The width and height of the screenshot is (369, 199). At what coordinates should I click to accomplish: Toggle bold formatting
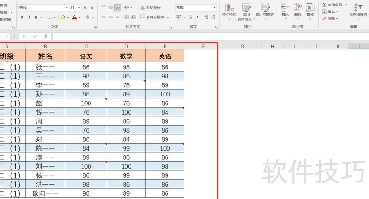coord(22,17)
